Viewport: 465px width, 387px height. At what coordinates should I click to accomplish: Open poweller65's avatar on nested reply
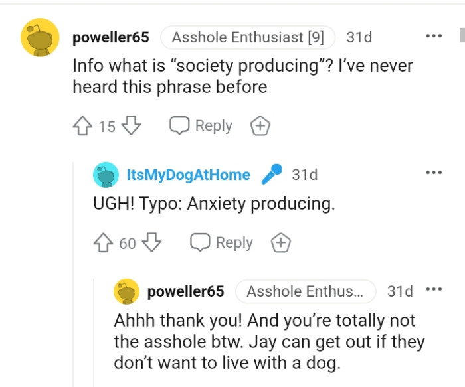[x=126, y=291]
